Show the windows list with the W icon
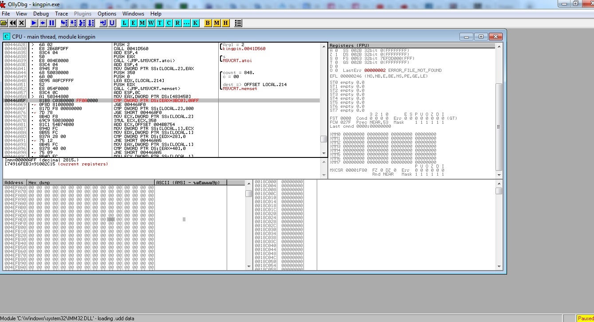 (x=151, y=23)
